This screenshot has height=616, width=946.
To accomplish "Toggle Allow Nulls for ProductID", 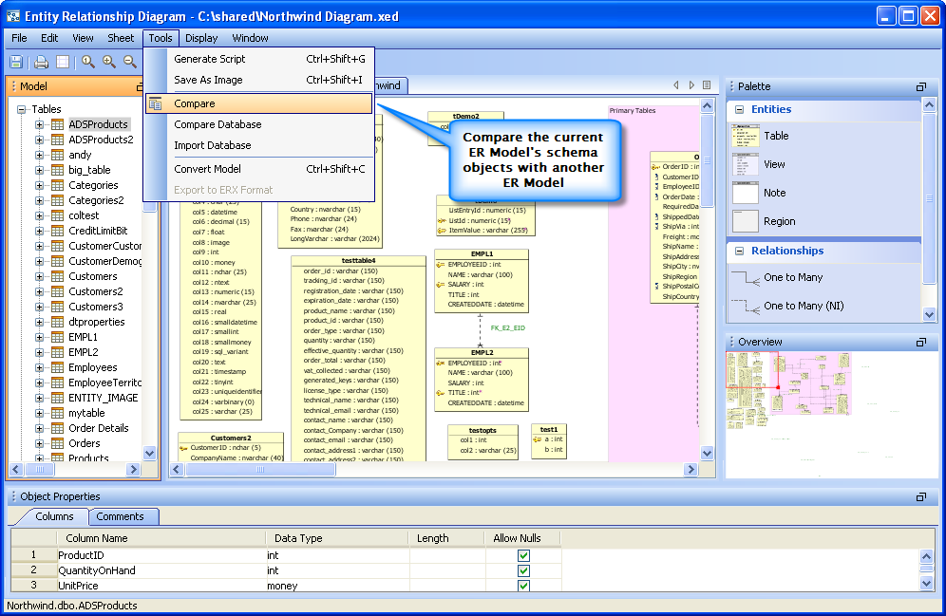I will point(523,555).
